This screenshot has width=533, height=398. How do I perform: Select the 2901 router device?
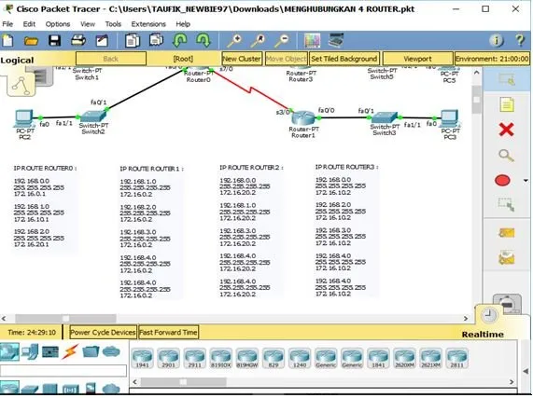168,358
